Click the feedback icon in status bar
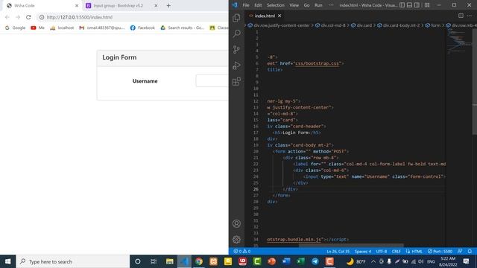 pos(460,252)
